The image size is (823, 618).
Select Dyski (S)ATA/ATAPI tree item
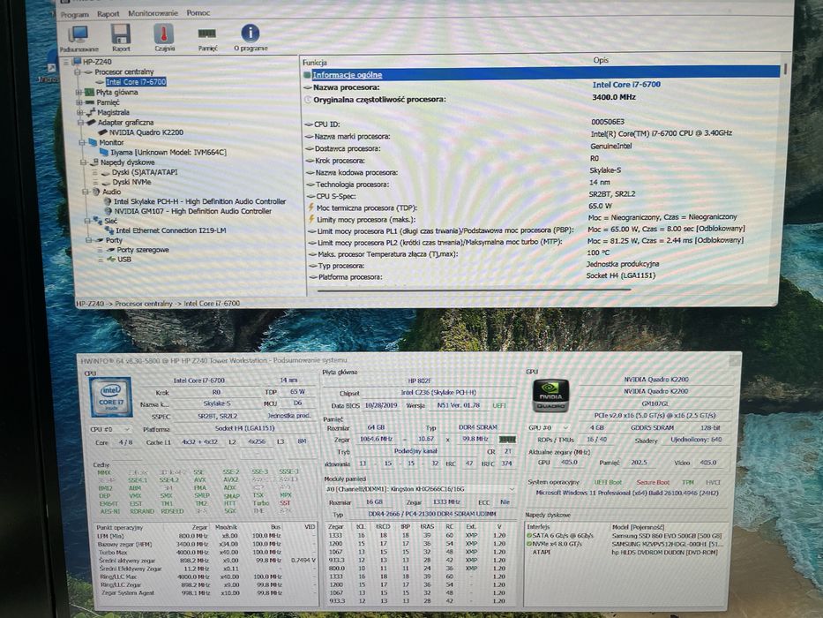tap(145, 172)
